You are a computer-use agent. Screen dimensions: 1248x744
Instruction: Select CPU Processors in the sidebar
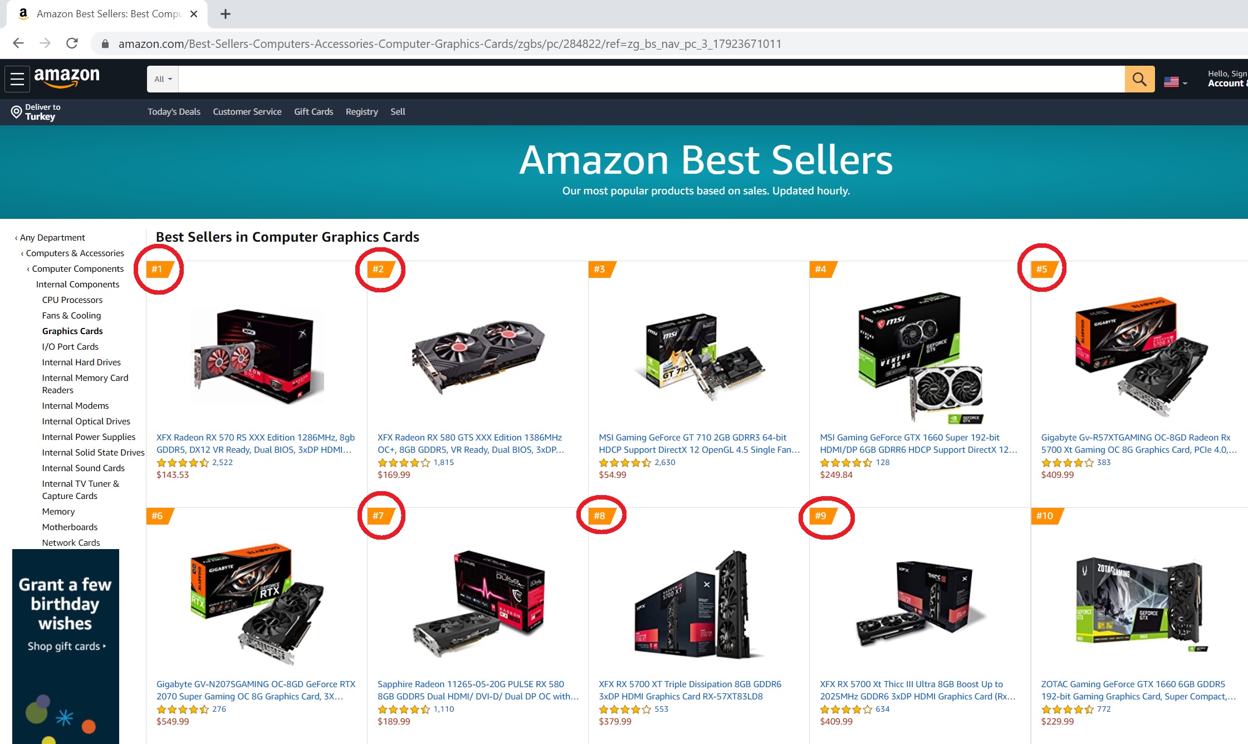pyautogui.click(x=72, y=300)
